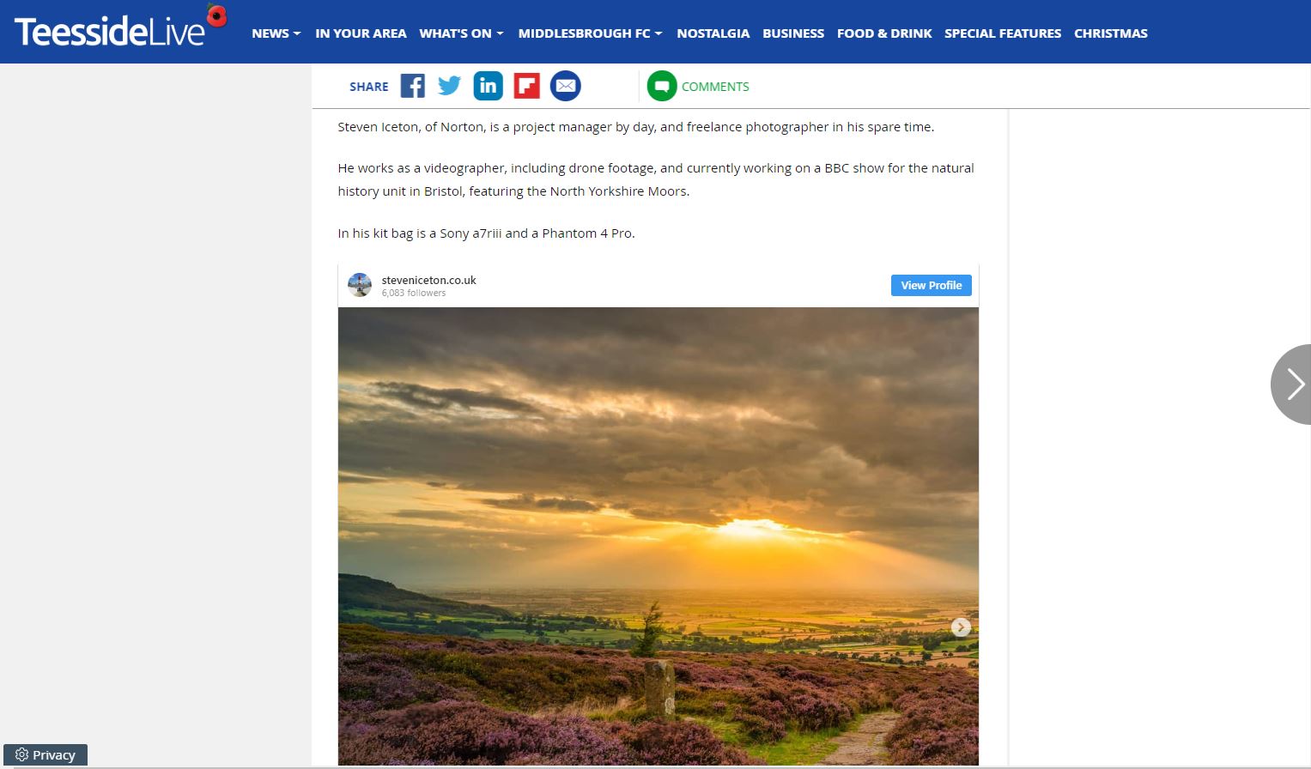Open the green comments icon
This screenshot has width=1311, height=769.
click(x=662, y=86)
